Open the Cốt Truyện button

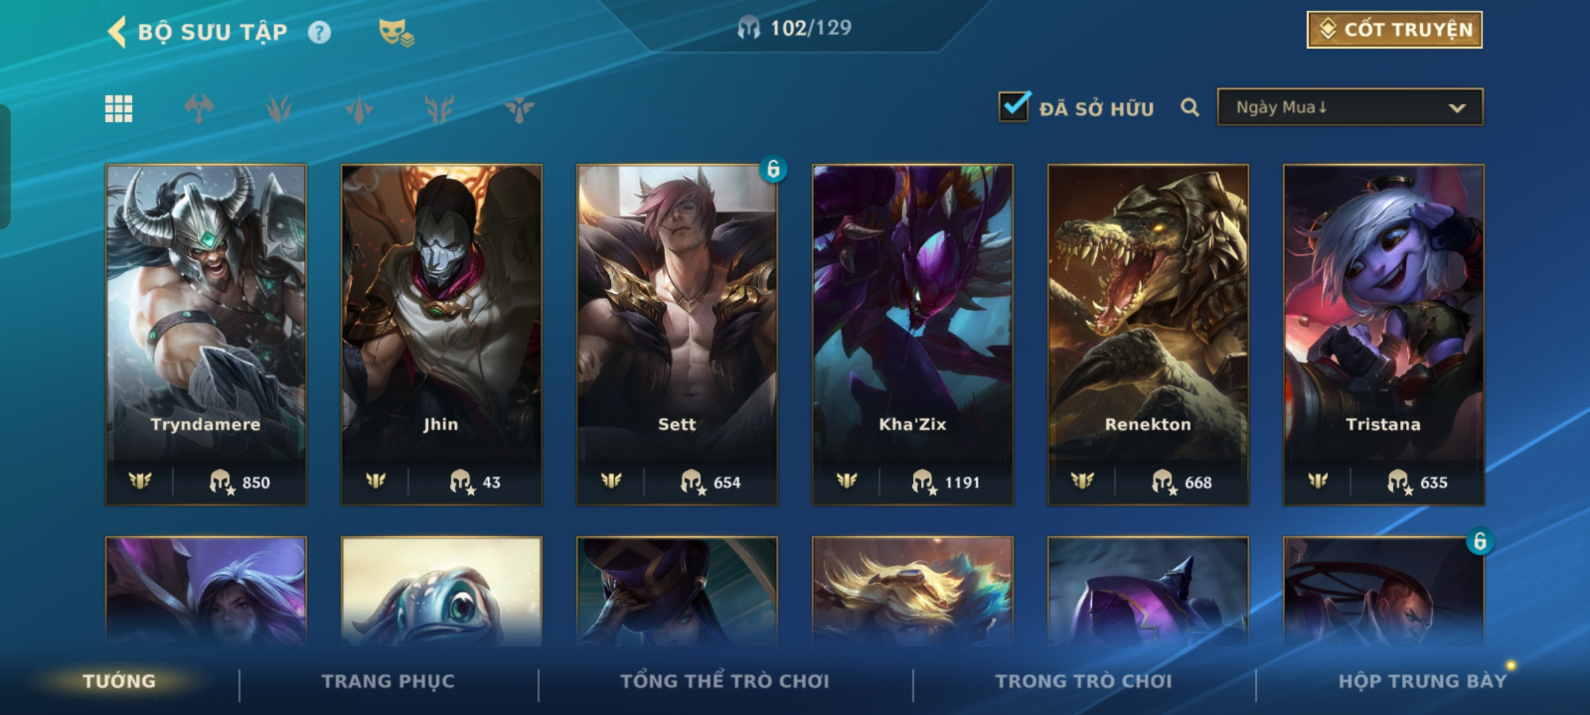[1395, 30]
